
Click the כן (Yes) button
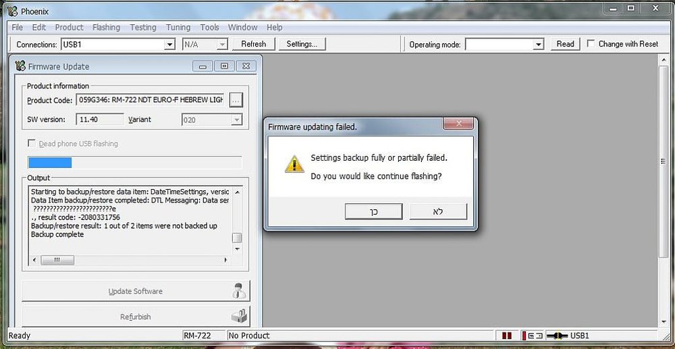pyautogui.click(x=374, y=211)
